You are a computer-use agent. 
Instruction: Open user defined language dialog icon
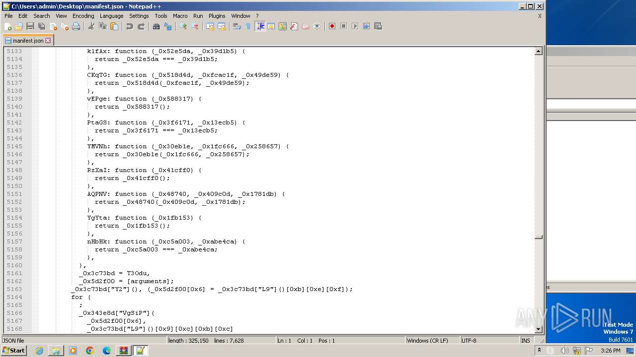[x=271, y=26]
